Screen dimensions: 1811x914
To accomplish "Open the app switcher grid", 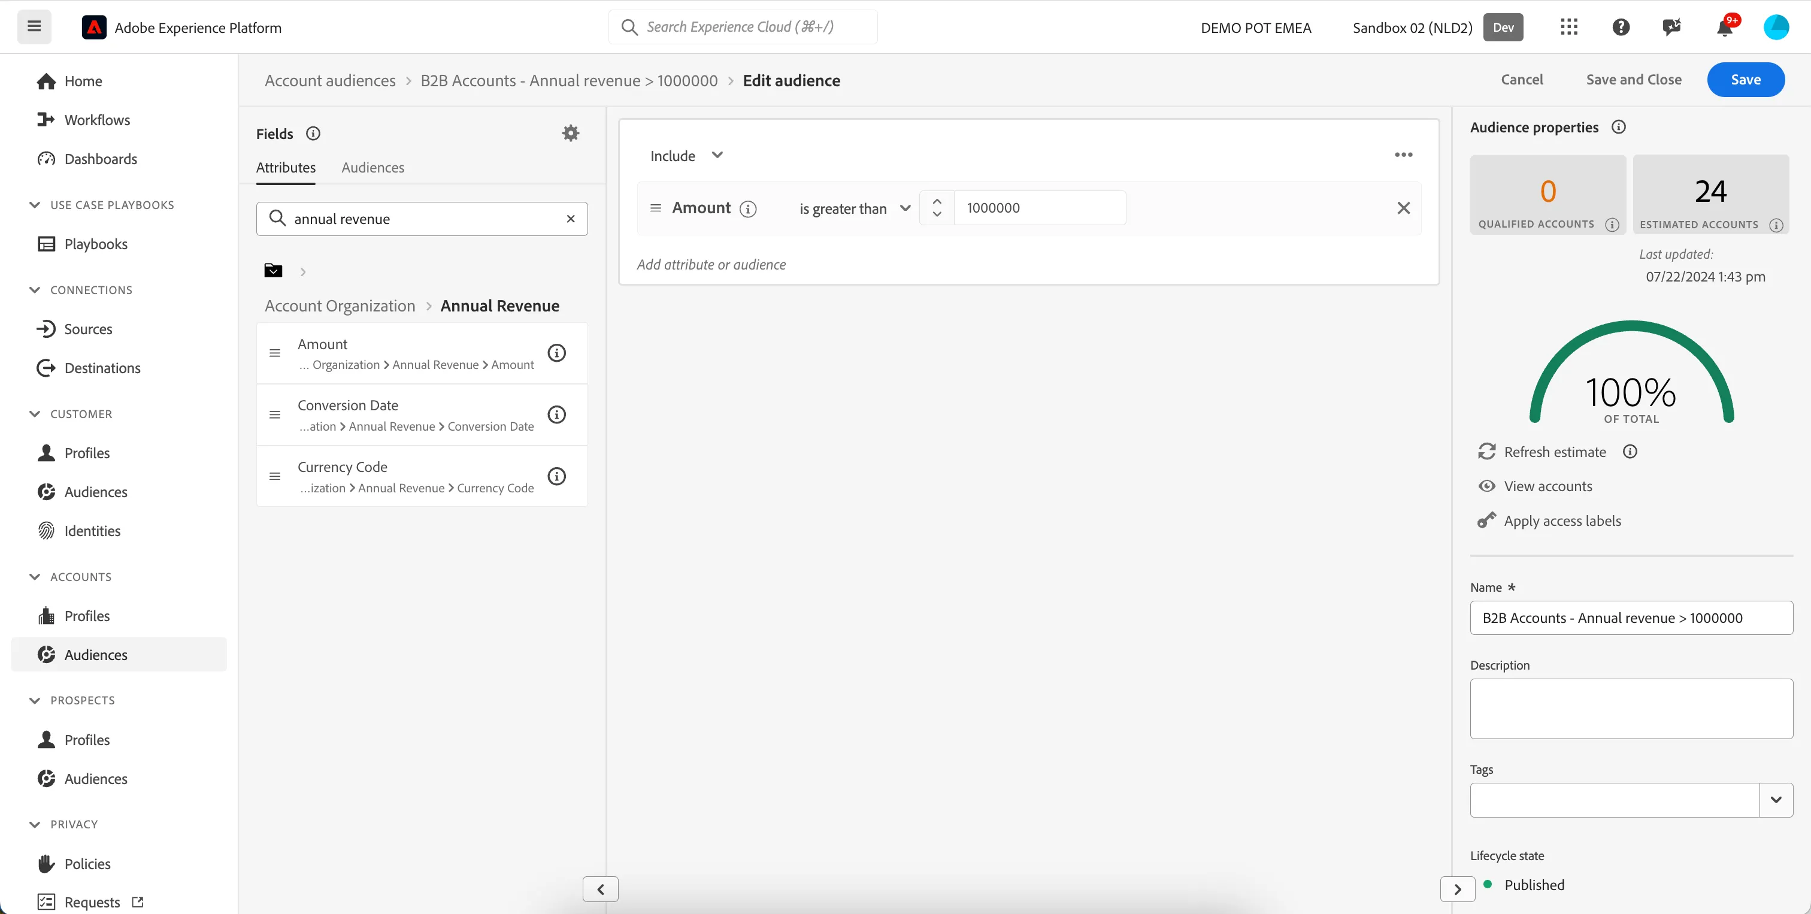I will click(1569, 28).
